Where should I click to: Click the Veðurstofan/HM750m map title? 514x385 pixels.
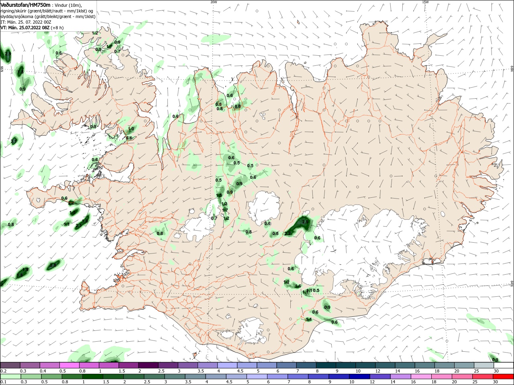pyautogui.click(x=26, y=4)
